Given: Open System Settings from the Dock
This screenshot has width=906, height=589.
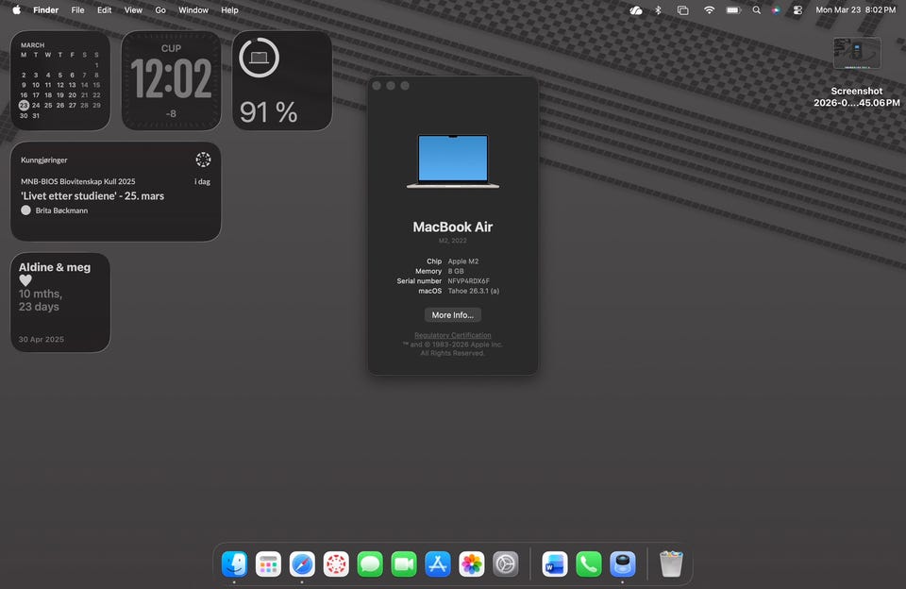Looking at the screenshot, I should [506, 564].
